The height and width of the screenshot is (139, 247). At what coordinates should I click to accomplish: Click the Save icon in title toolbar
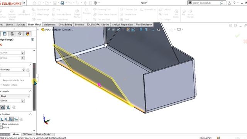[x=55, y=3]
